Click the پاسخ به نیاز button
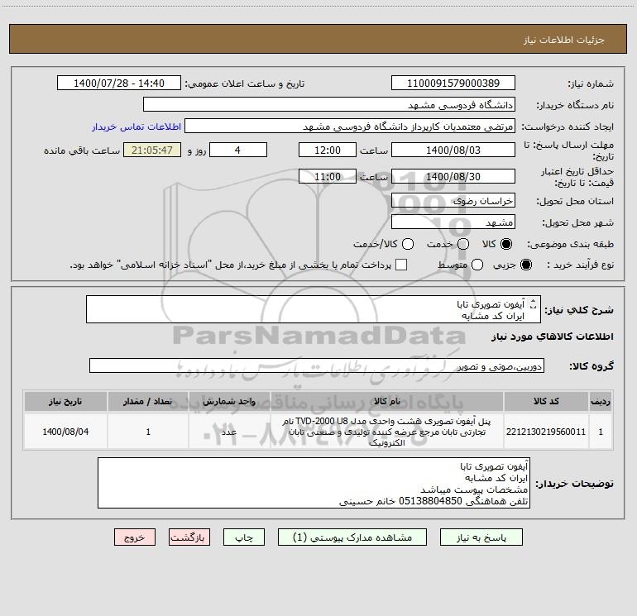 click(x=481, y=537)
